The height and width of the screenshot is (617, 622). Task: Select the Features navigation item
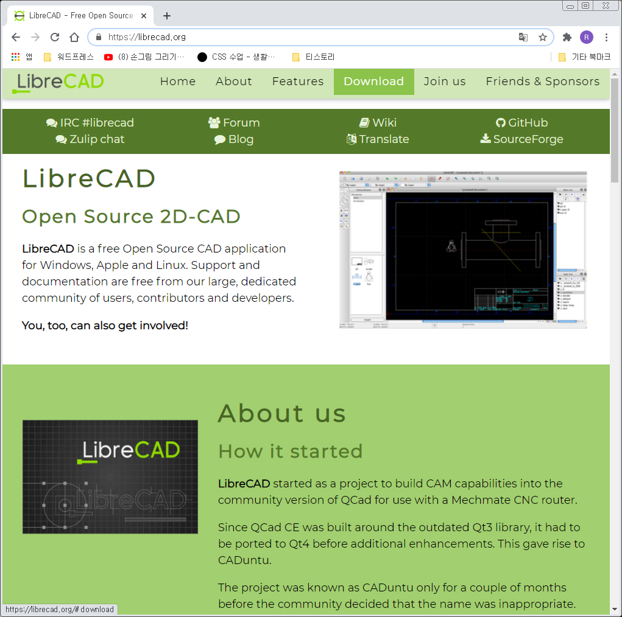[x=298, y=82]
